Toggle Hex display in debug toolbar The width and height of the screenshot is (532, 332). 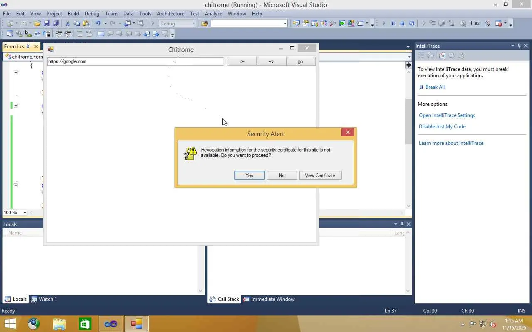pos(475,24)
